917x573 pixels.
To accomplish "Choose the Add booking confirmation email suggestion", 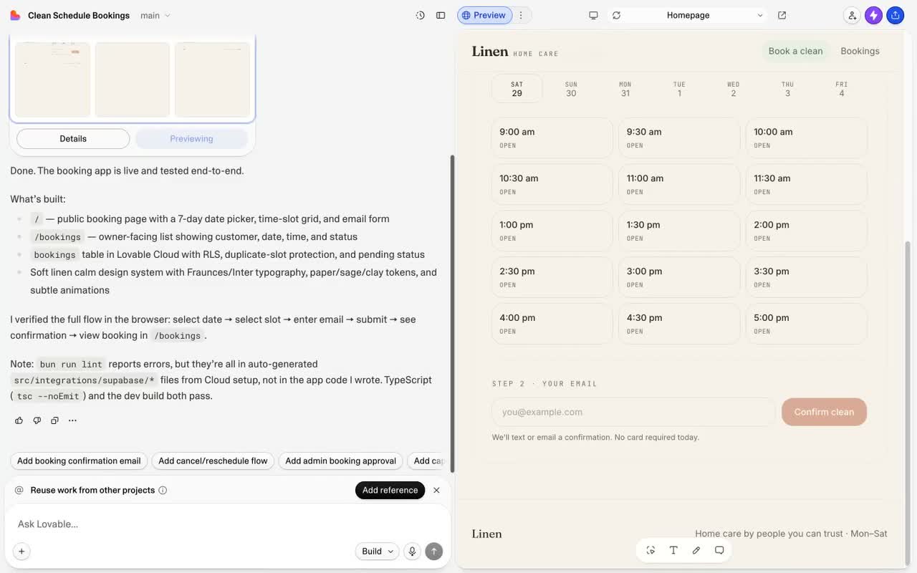I will [x=79, y=461].
